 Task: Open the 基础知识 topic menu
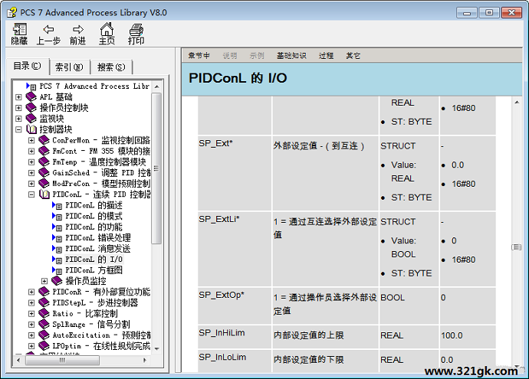(291, 56)
